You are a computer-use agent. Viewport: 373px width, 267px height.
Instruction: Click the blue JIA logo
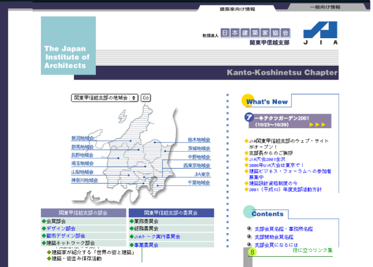(x=321, y=33)
